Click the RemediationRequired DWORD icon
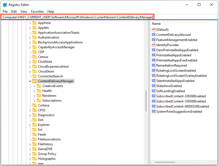The width and height of the screenshot is (219, 166). click(x=154, y=65)
